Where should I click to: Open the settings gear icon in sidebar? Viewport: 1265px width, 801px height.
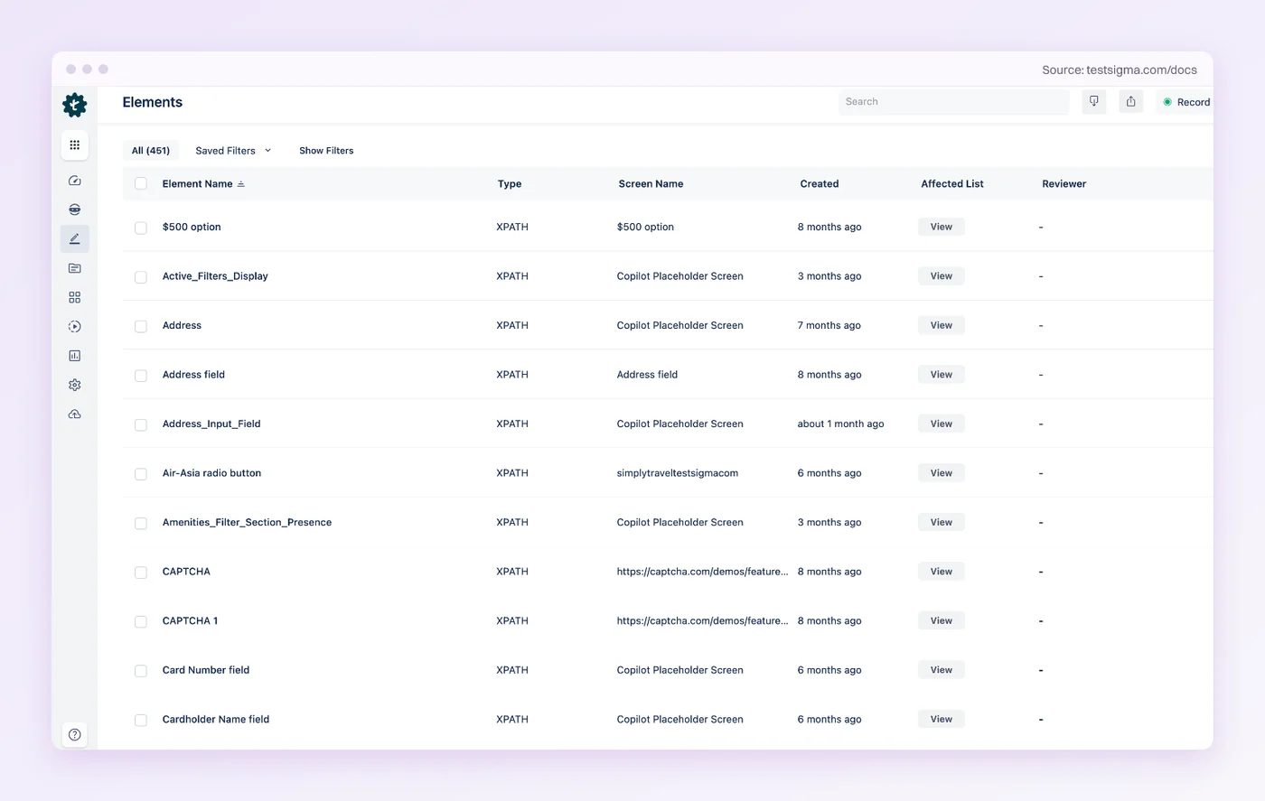click(x=75, y=385)
